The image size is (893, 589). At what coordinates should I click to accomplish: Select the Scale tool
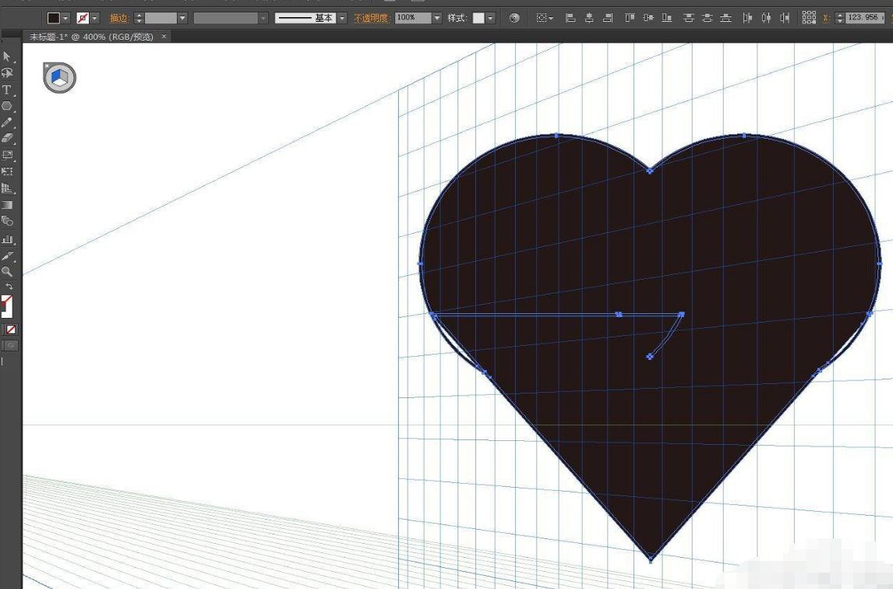click(7, 155)
